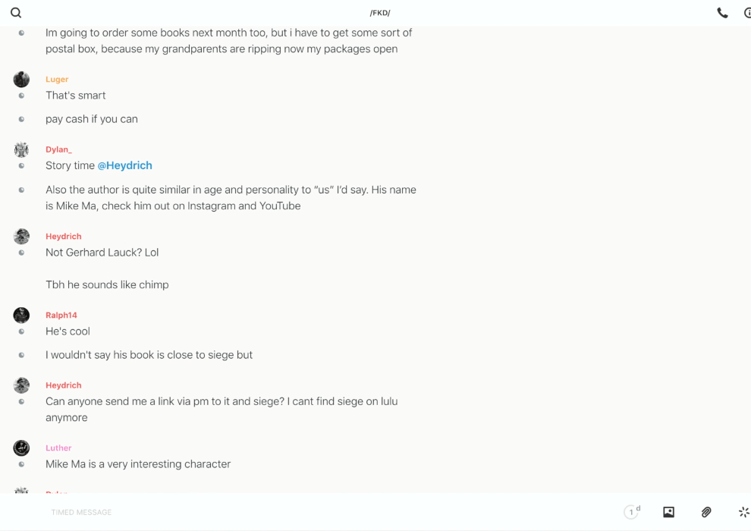Click the @Heydrich mention
The height and width of the screenshot is (531, 751).
pyautogui.click(x=124, y=165)
